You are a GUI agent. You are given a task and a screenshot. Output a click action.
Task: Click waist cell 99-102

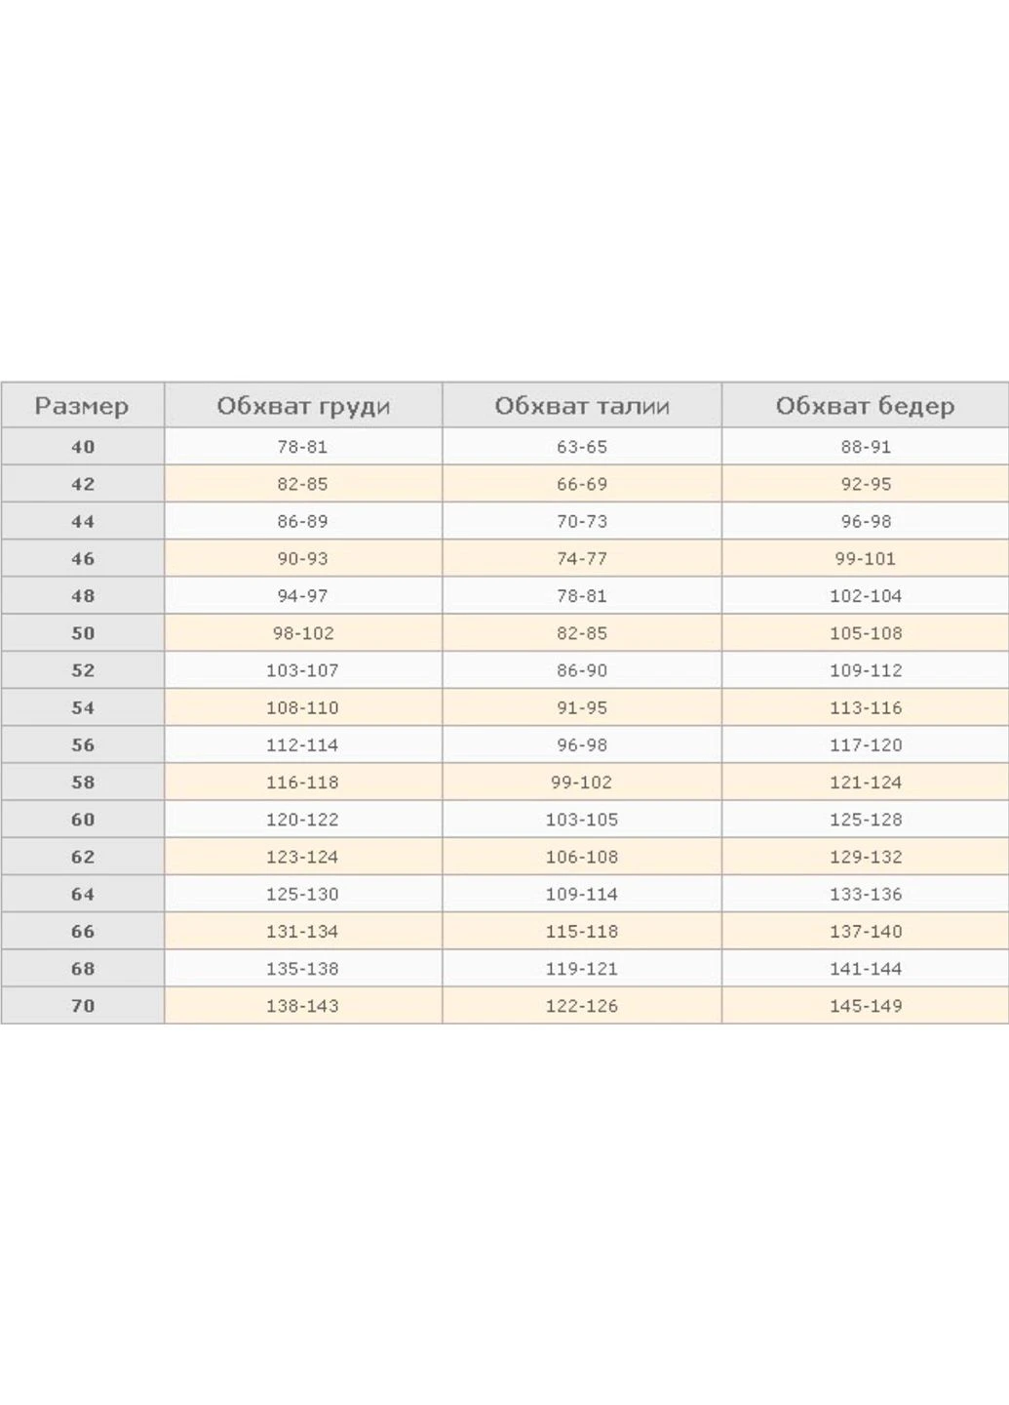click(582, 783)
